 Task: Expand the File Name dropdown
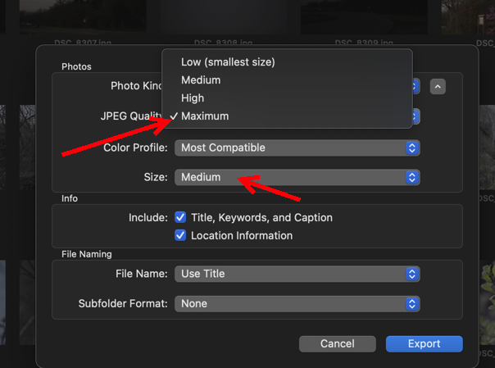[297, 274]
